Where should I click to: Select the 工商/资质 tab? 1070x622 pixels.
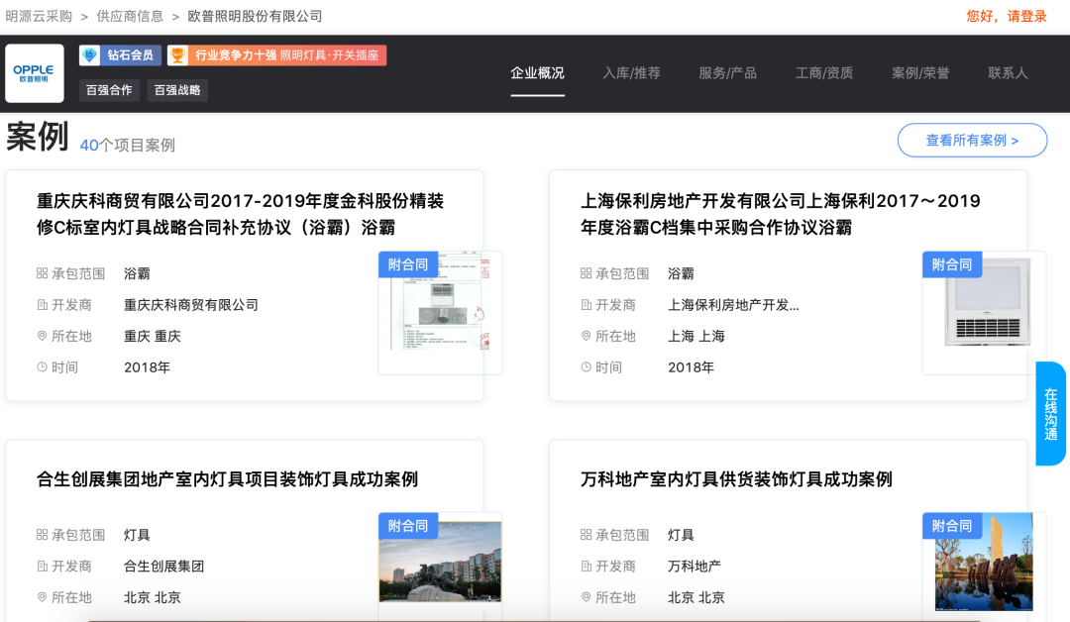(x=823, y=73)
